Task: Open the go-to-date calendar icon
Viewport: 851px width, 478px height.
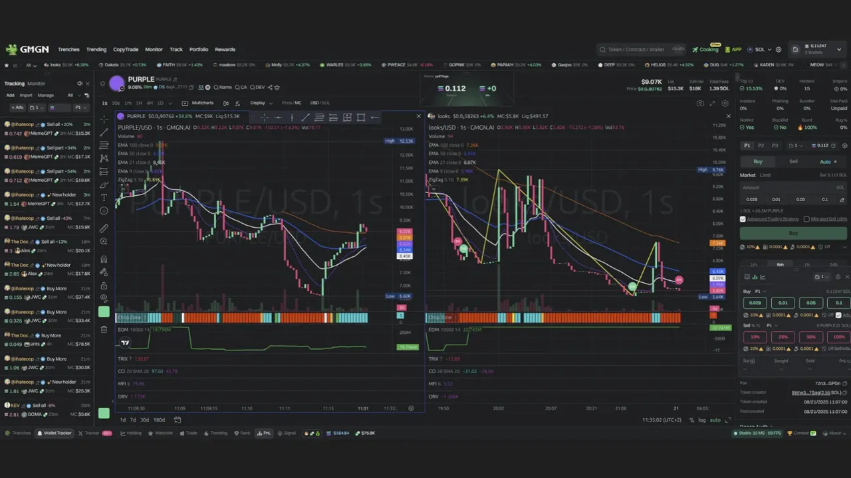Action: click(178, 420)
